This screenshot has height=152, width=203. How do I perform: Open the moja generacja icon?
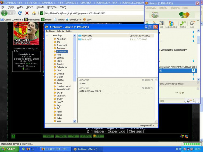coord(171,24)
